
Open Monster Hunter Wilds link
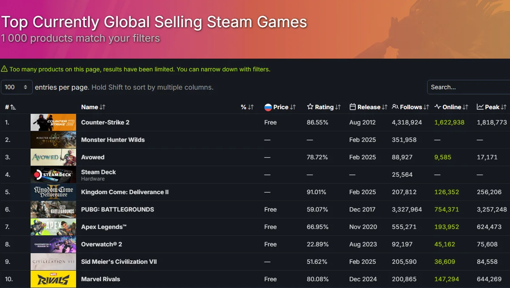(x=113, y=140)
